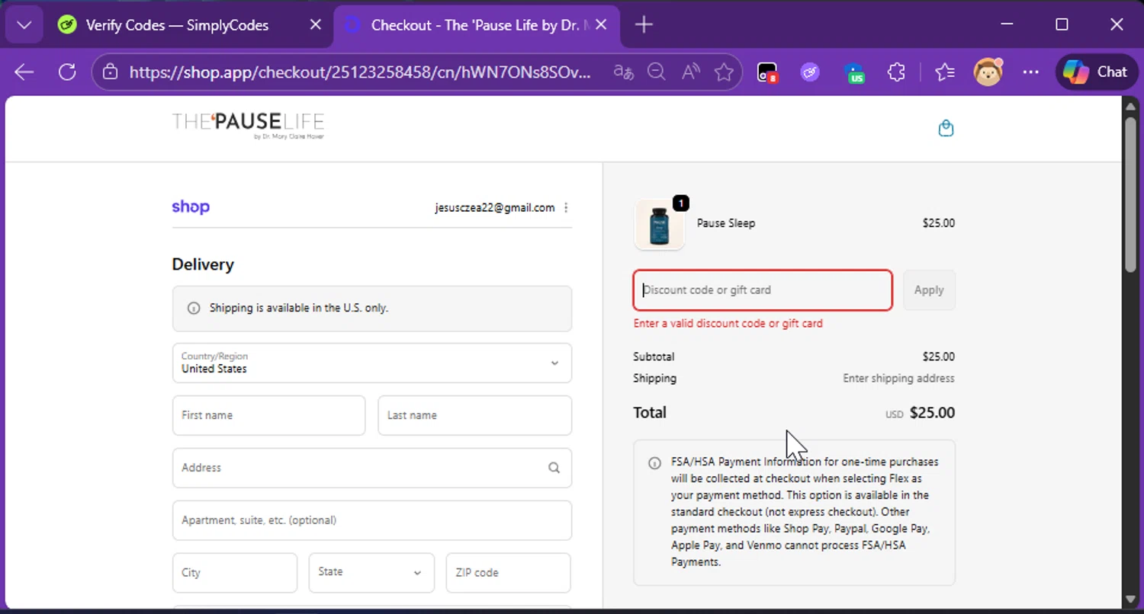Focus the Discount code or gift card field
This screenshot has height=614, width=1144.
[x=763, y=290]
